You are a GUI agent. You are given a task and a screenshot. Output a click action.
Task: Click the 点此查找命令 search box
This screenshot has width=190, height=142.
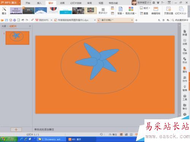point(180,20)
